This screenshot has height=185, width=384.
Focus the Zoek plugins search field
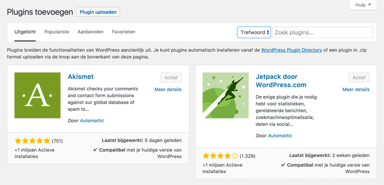(x=323, y=32)
